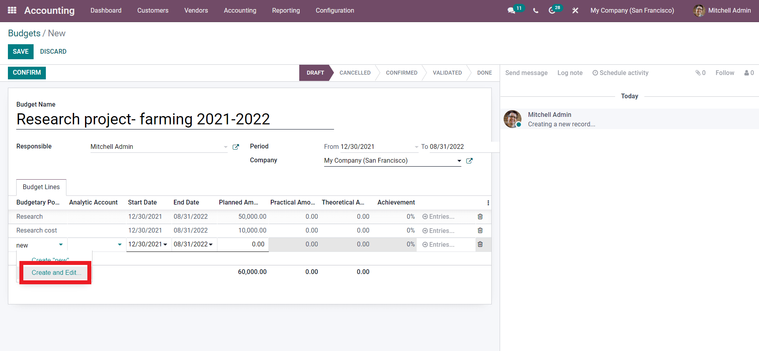Open the apps grid menu icon
The image size is (759, 351).
12,10
